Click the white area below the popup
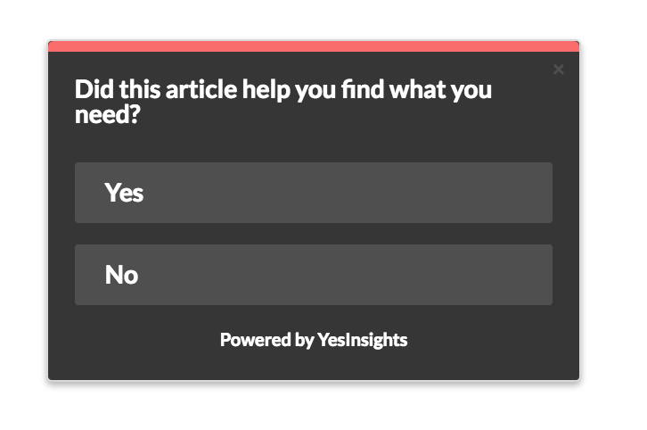647x430 pixels. 314,407
